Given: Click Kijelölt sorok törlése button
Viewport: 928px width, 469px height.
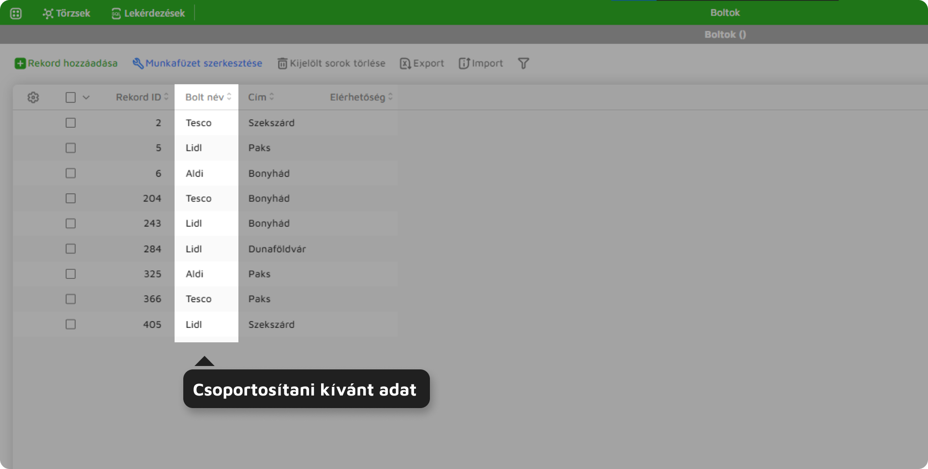Looking at the screenshot, I should pyautogui.click(x=331, y=63).
